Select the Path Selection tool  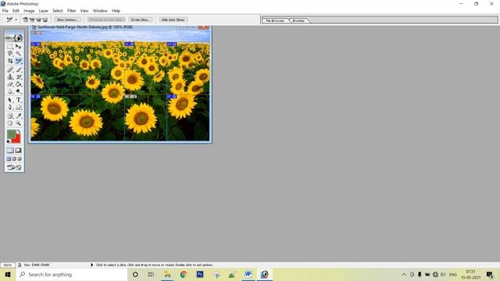[x=10, y=100]
